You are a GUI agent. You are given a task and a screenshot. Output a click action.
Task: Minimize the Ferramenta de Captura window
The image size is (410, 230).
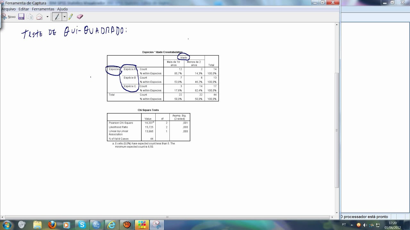coord(316,2)
